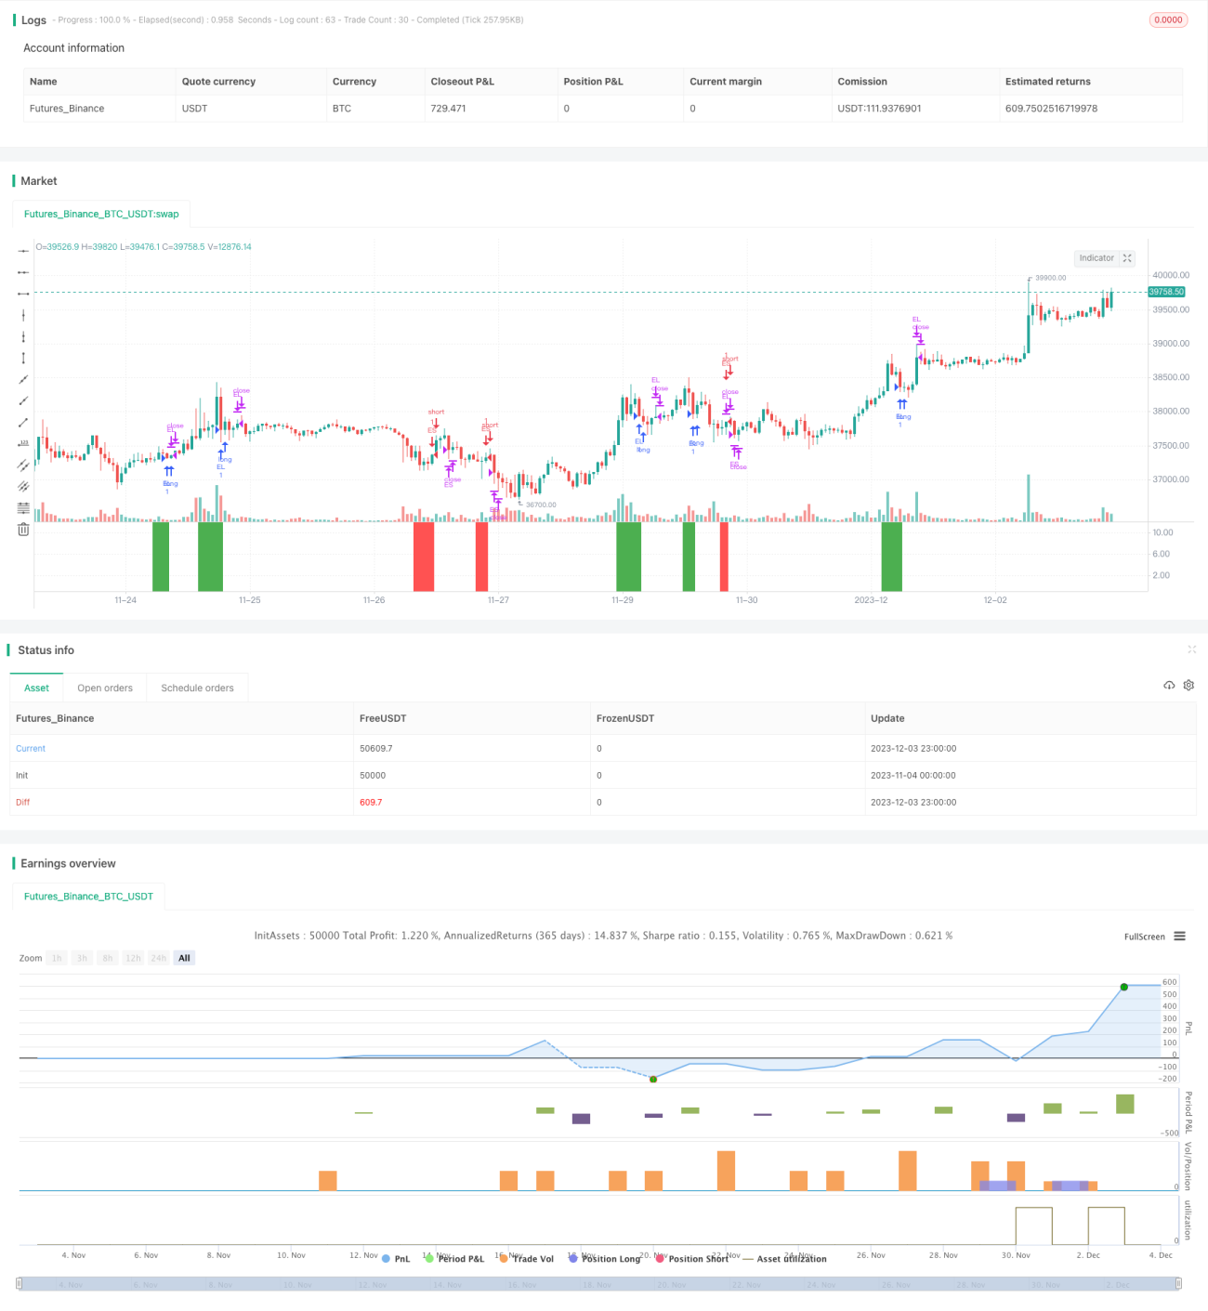Toggle the PnL series in legend

coord(396,1259)
